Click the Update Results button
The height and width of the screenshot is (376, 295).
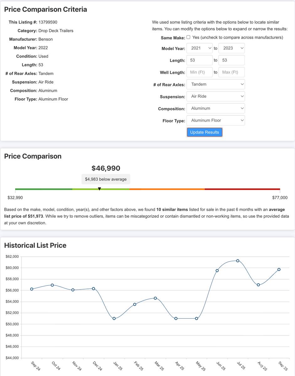pyautogui.click(x=205, y=132)
